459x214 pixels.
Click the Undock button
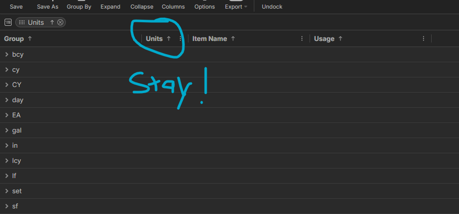(272, 7)
